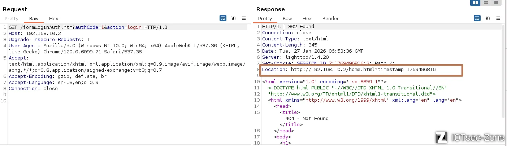Image resolution: width=507 pixels, height=146 pixels.
Task: Switch to combined single-pane layout
Action: (497, 3)
